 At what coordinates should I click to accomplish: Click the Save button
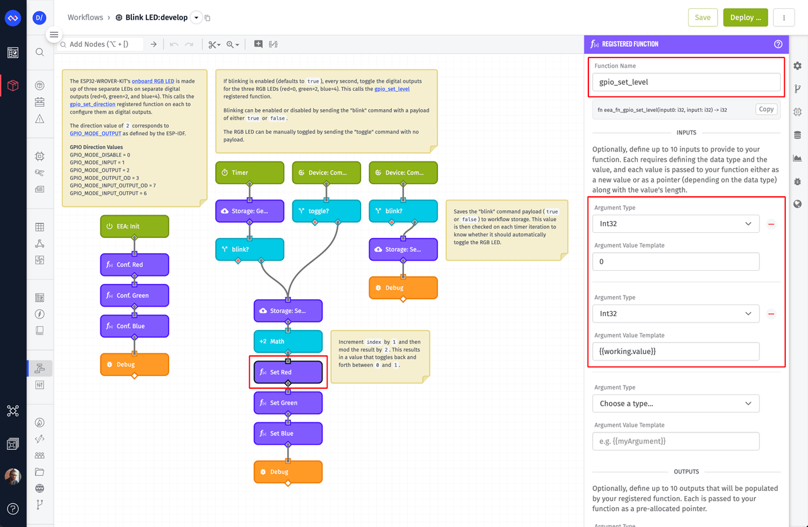click(x=703, y=18)
